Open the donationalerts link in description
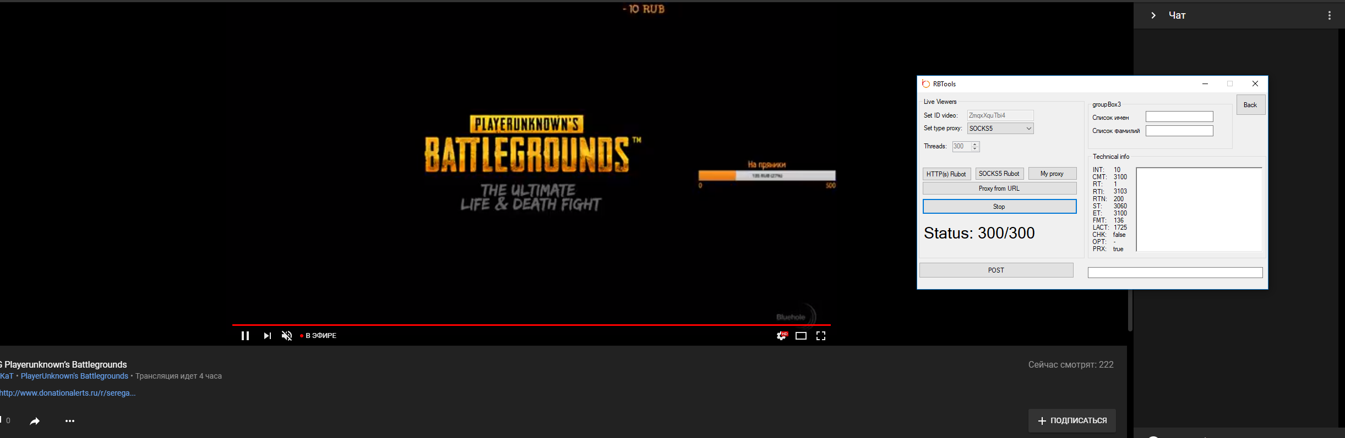The height and width of the screenshot is (438, 1345). point(68,393)
